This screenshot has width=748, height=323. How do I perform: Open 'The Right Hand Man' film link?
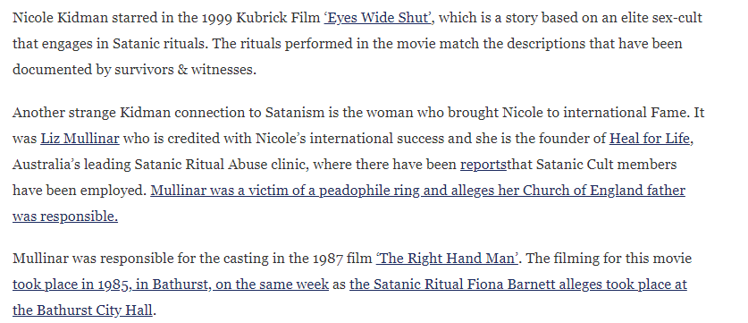[448, 259]
